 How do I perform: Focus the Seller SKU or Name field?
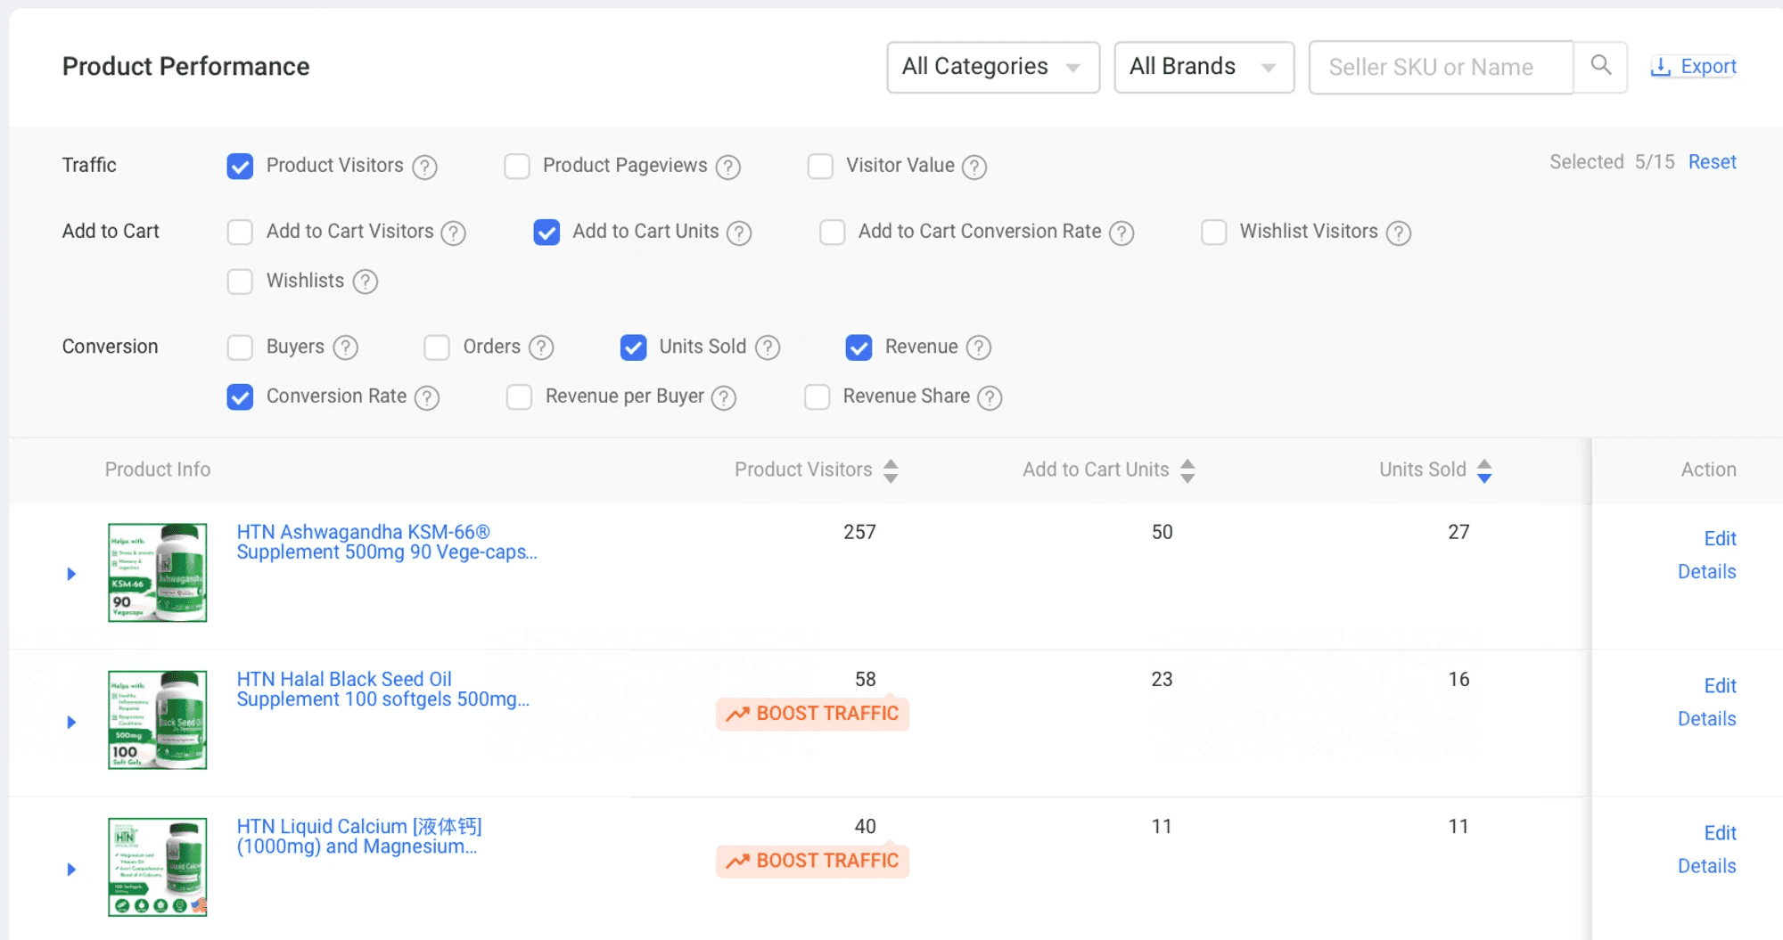[1440, 67]
